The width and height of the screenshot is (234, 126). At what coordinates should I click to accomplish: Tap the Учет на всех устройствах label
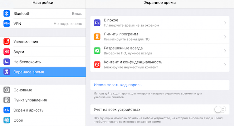coord(117,109)
